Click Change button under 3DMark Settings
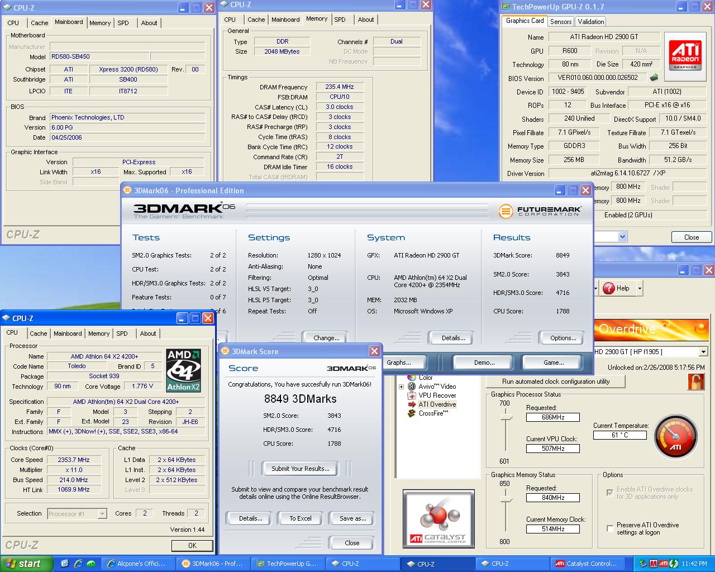This screenshot has width=715, height=572. coord(326,338)
